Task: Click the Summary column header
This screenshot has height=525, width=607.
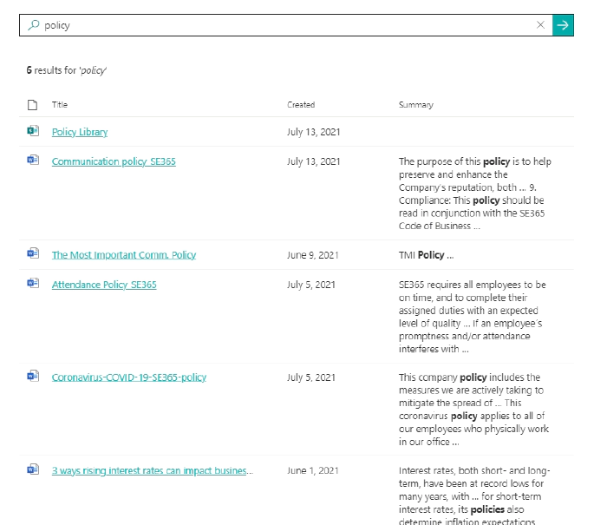Action: 415,105
